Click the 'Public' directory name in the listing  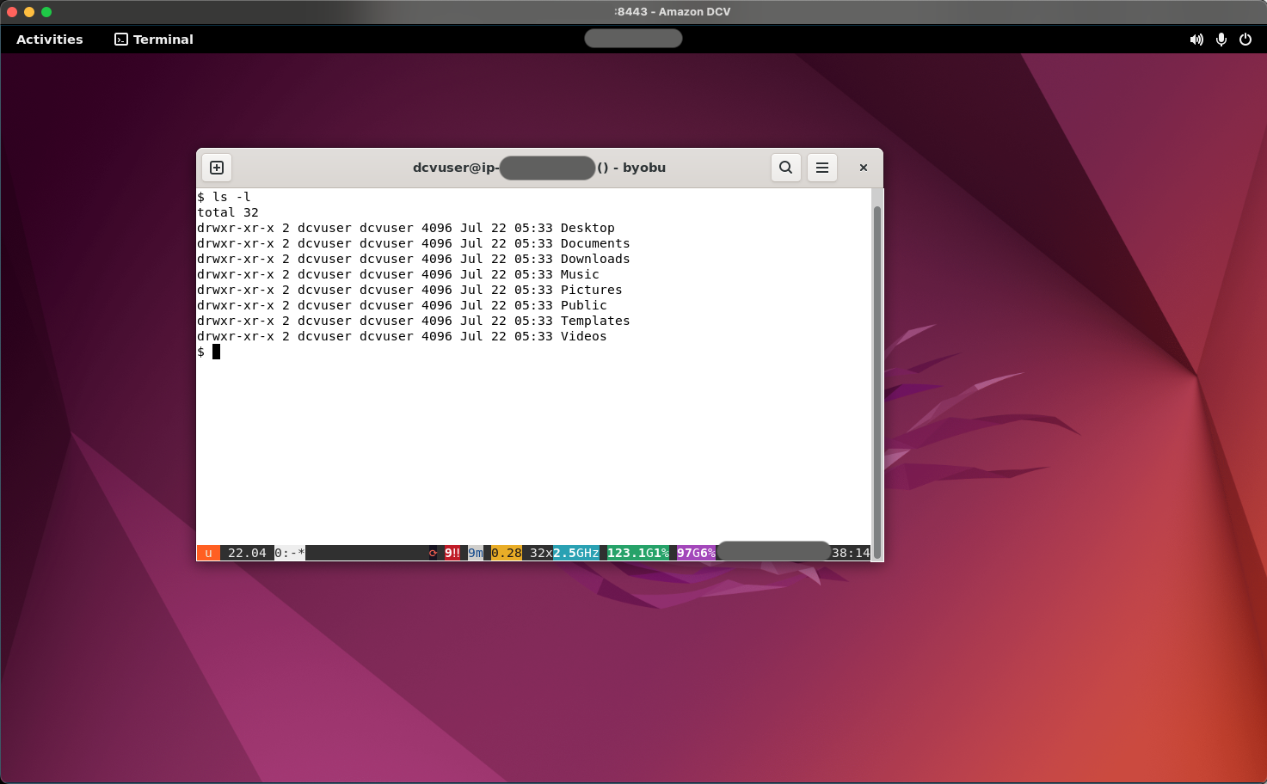pyautogui.click(x=583, y=305)
